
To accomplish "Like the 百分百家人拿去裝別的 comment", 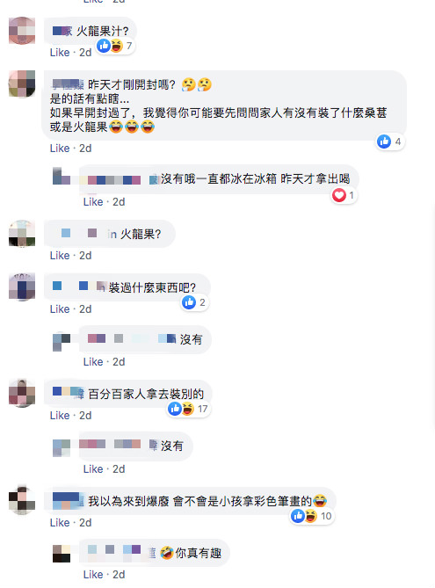I will click(x=60, y=416).
